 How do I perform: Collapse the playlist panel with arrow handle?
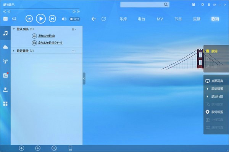click(84, 79)
